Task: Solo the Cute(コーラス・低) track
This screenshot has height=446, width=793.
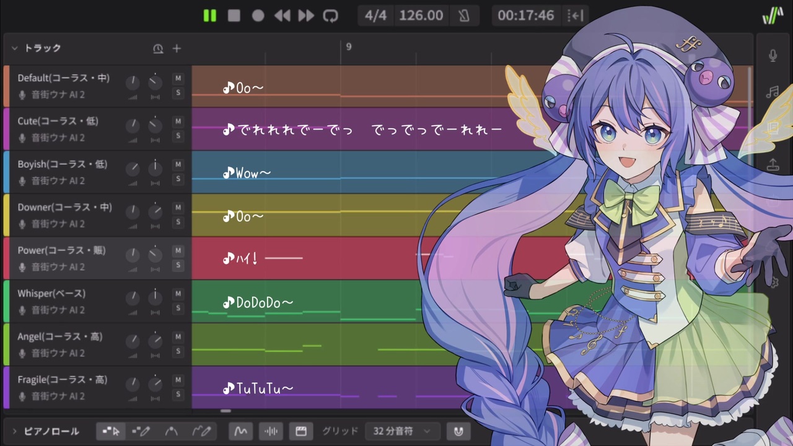Action: [178, 136]
